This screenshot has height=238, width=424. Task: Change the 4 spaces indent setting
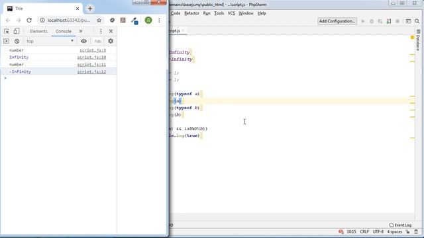tap(395, 232)
